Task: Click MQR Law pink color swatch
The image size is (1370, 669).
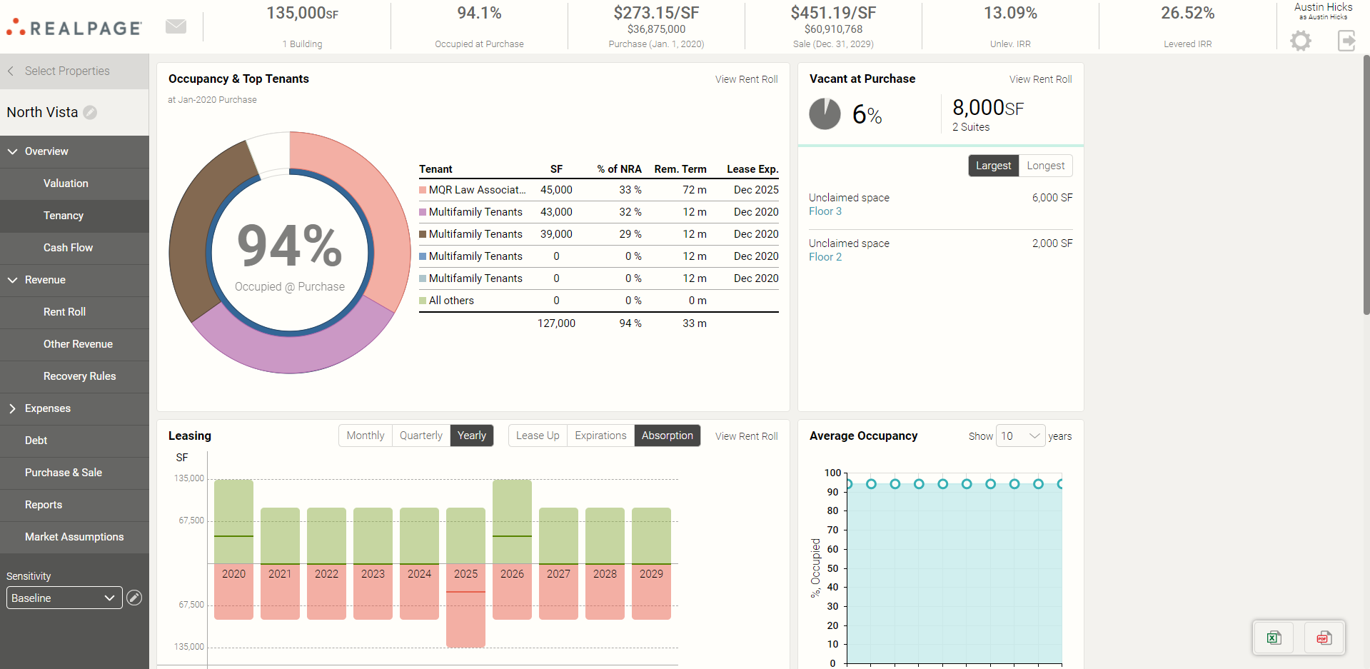Action: click(423, 190)
